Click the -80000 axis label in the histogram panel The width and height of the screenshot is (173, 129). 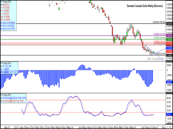pos(169,90)
